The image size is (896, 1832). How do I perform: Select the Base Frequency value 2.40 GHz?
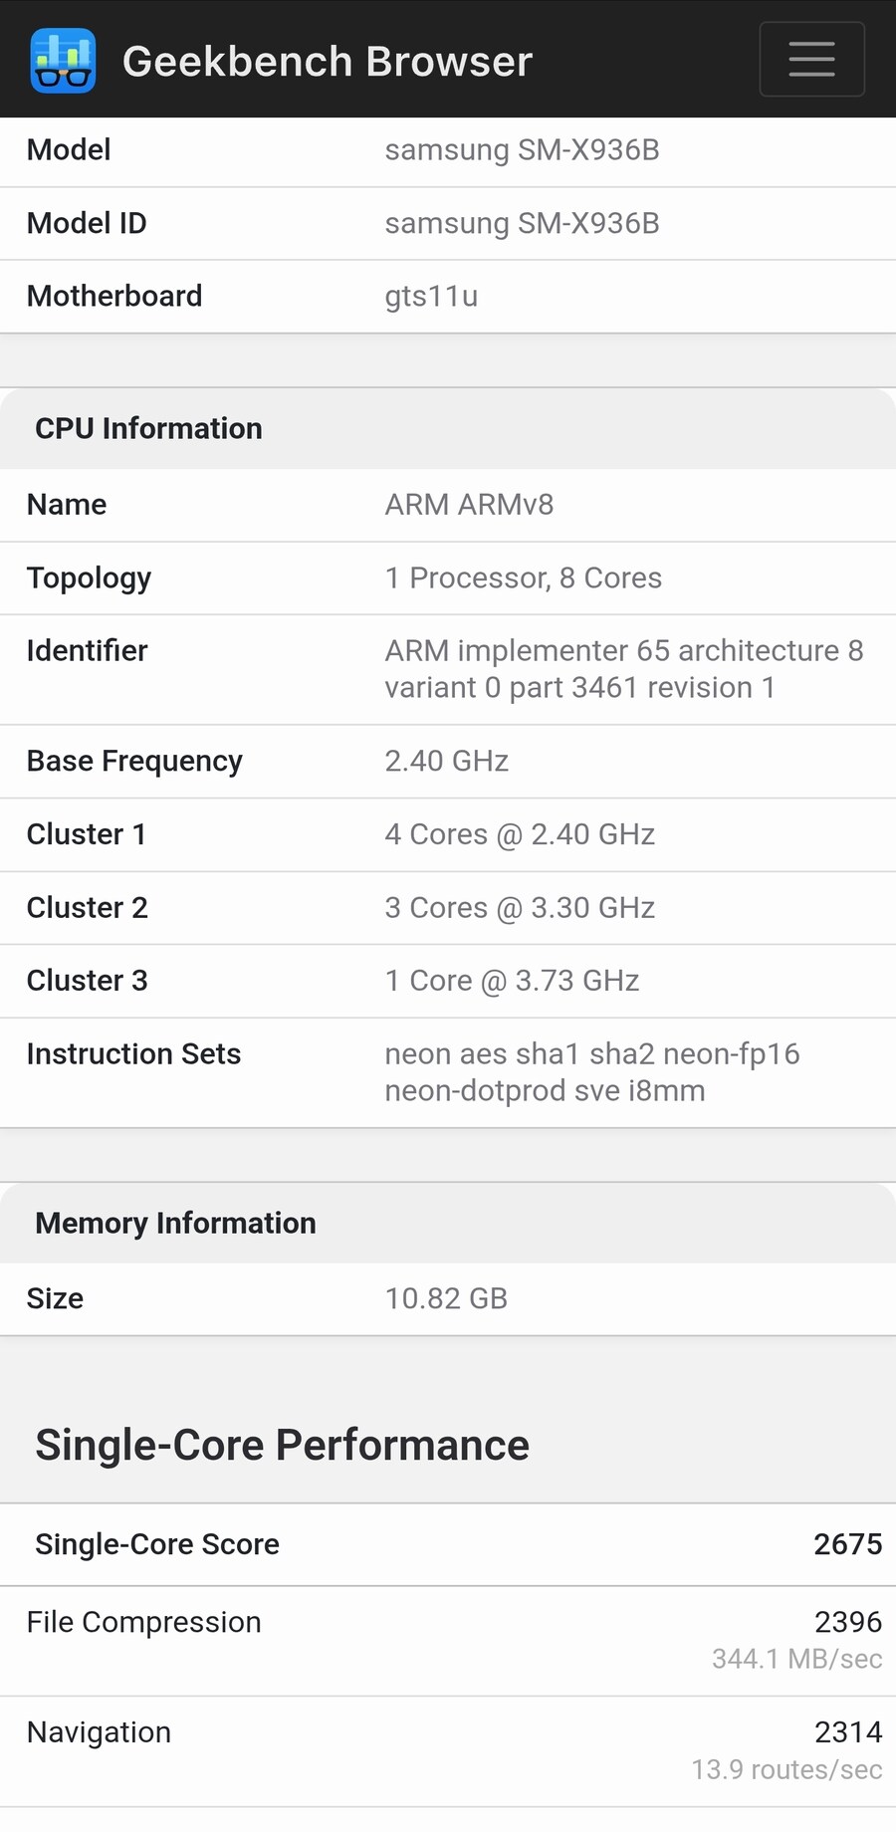point(447,762)
